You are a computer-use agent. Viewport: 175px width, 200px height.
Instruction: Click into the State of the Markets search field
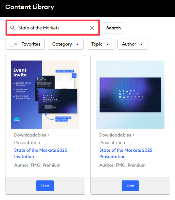coord(53,28)
